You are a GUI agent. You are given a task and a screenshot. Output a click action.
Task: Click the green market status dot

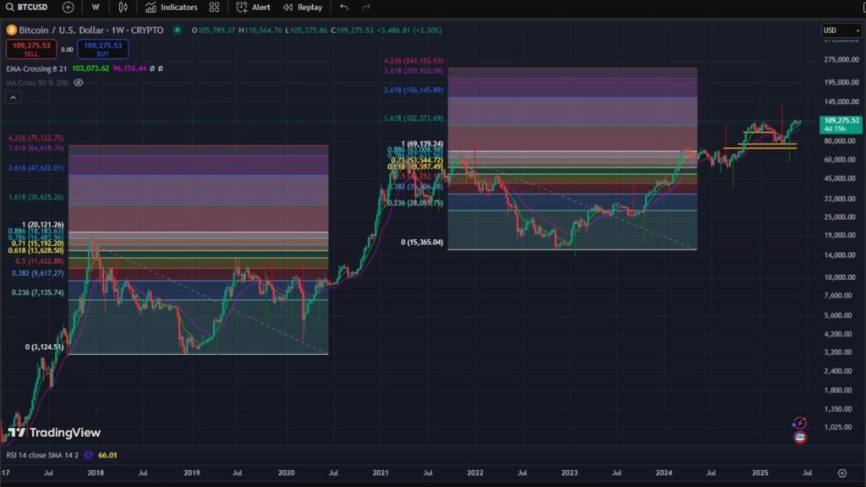[x=178, y=30]
